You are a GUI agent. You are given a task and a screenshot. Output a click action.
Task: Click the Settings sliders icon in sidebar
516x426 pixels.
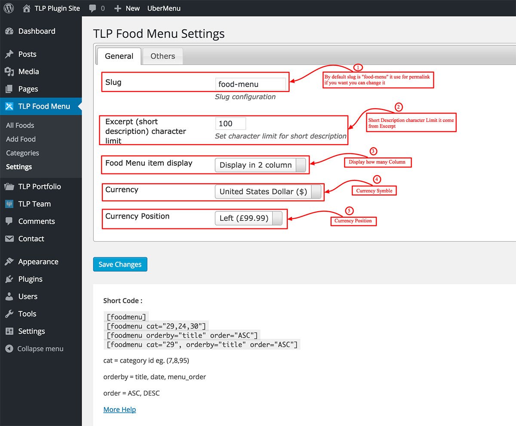pyautogui.click(x=9, y=332)
